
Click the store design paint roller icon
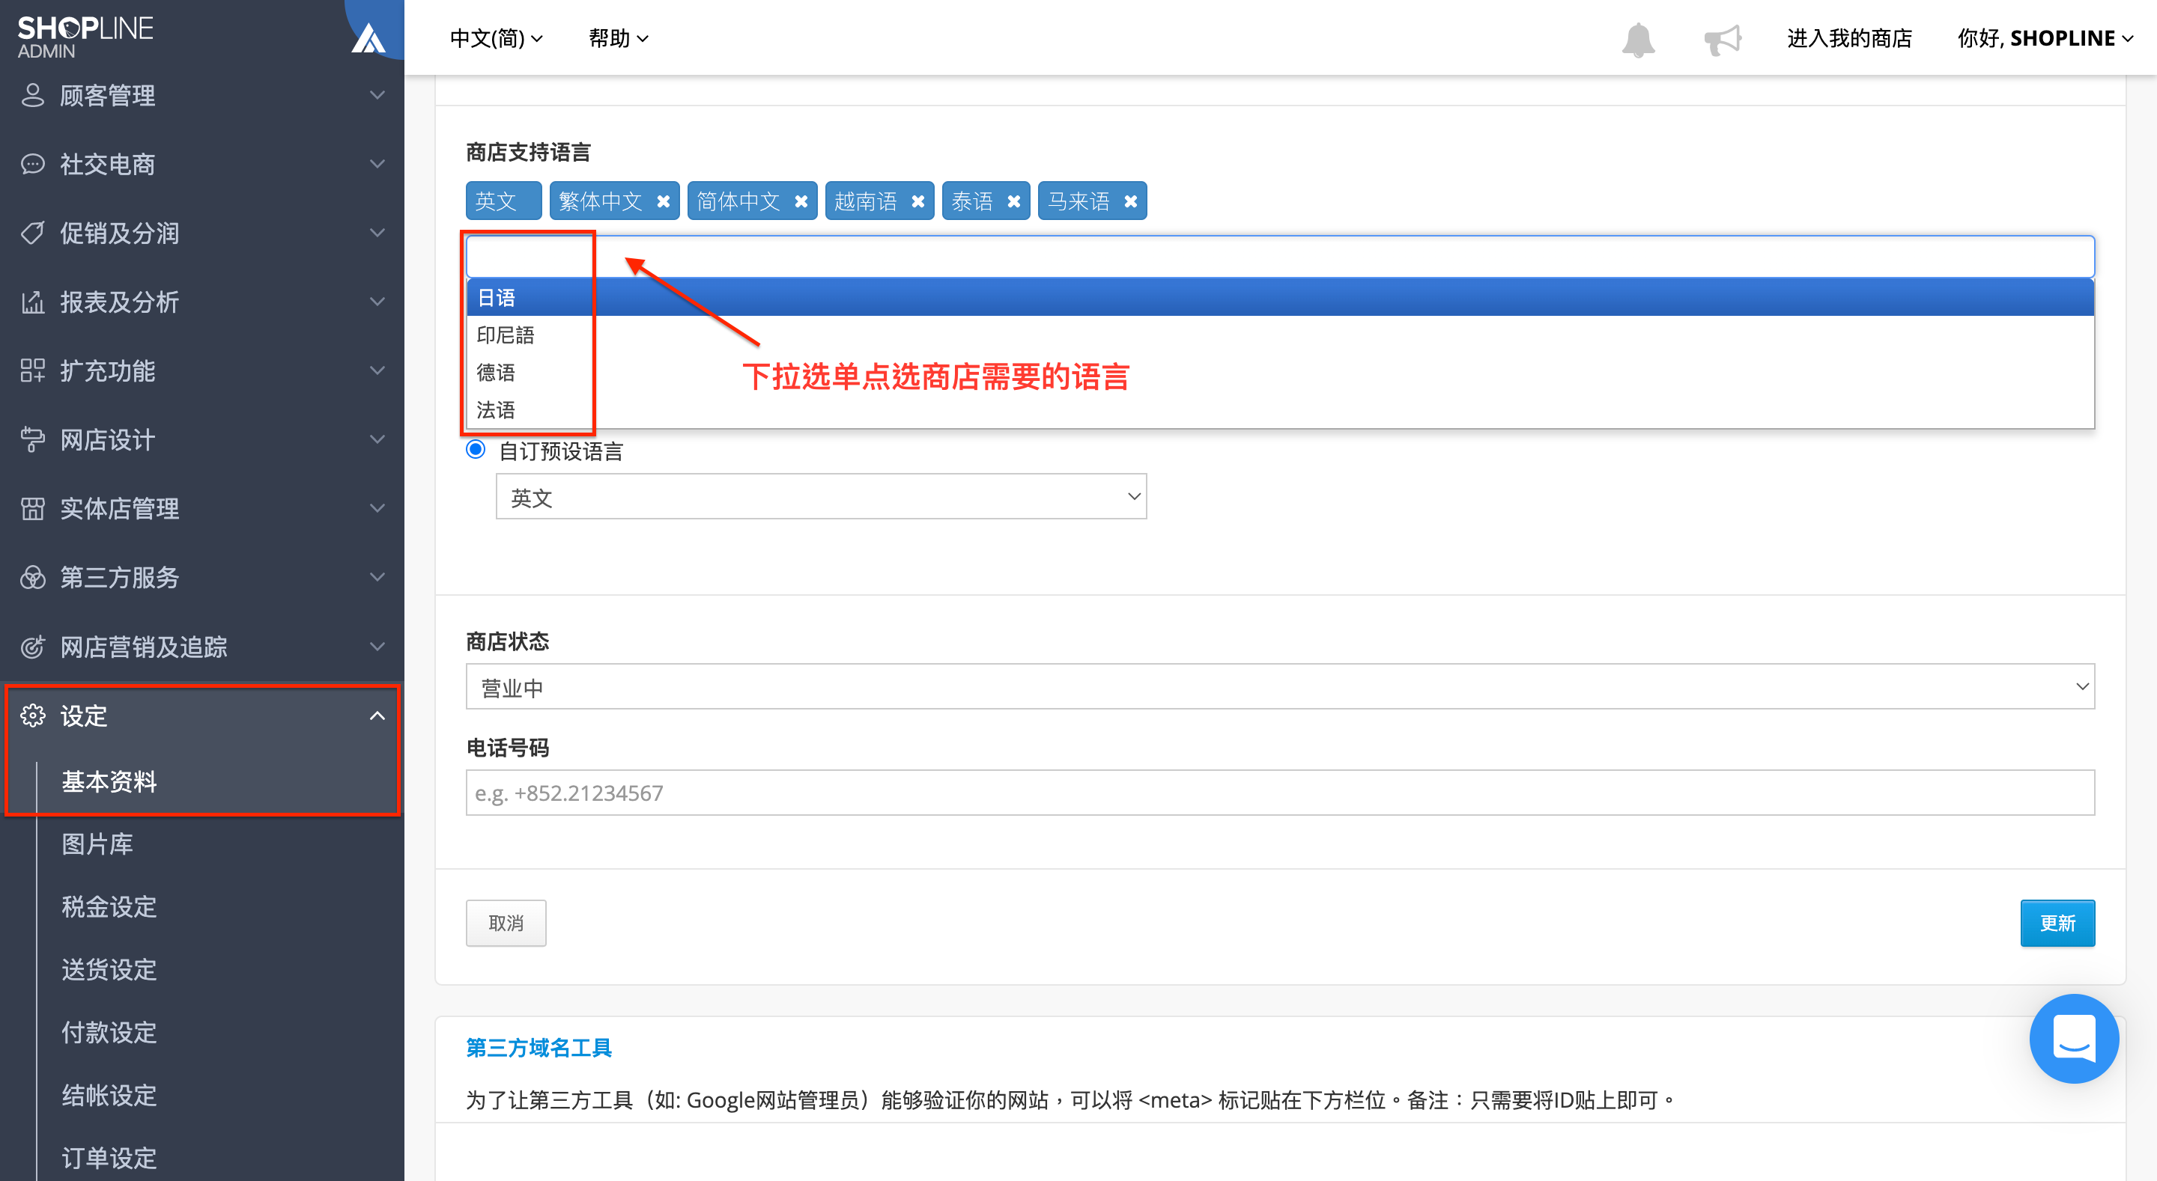(33, 439)
